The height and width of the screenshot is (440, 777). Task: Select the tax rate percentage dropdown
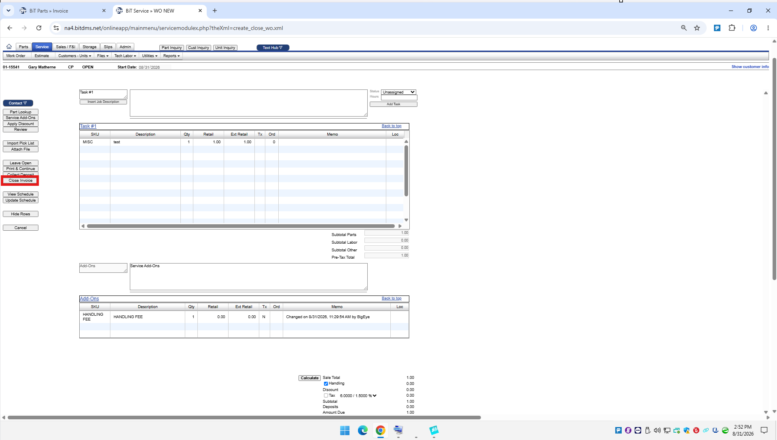click(358, 396)
